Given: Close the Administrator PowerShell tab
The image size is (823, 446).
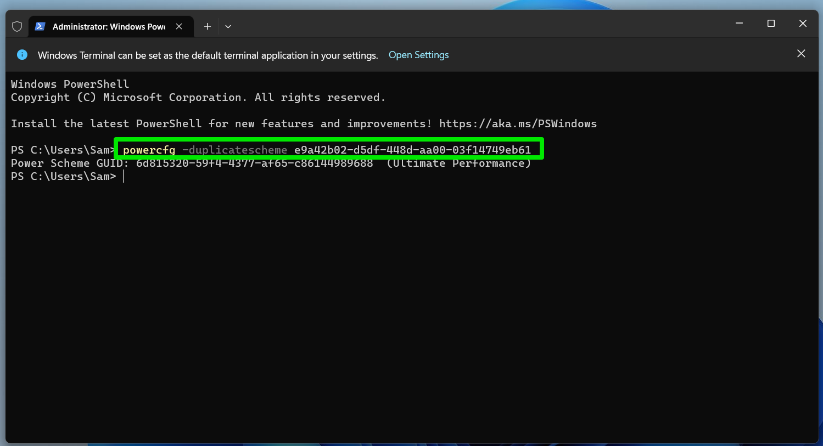Looking at the screenshot, I should coord(179,26).
